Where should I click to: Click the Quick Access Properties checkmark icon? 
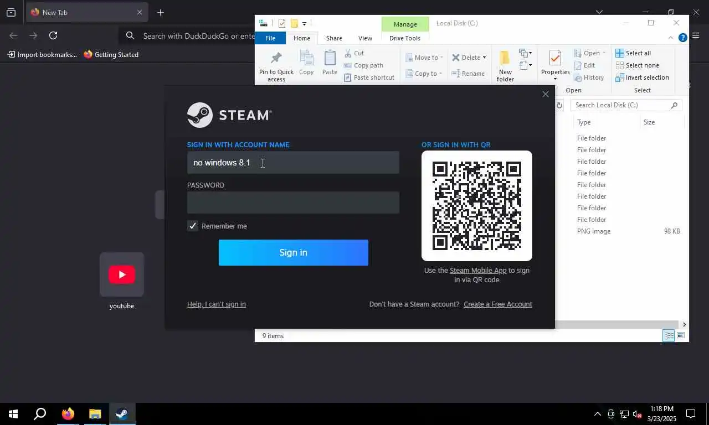(282, 23)
